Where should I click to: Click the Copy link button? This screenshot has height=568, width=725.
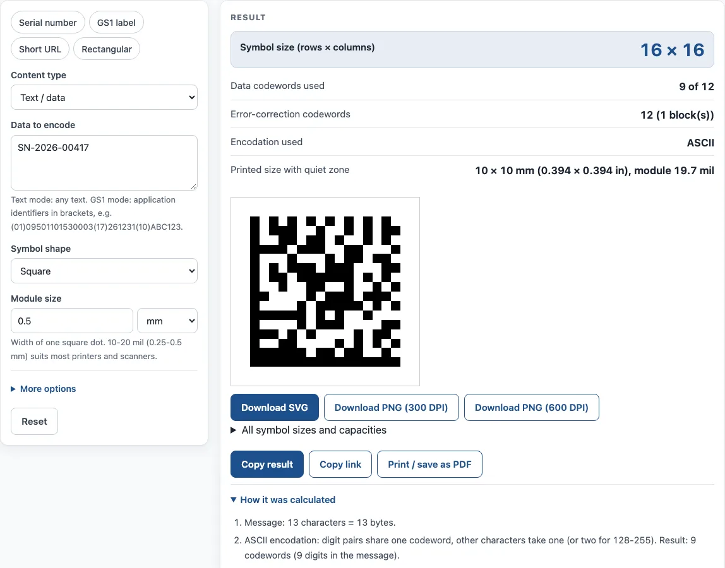[340, 464]
